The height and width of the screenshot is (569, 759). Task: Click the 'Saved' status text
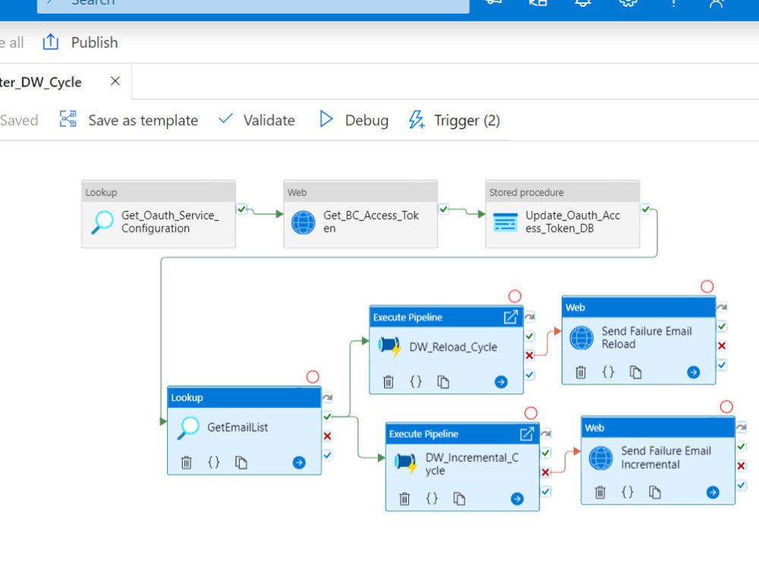[x=18, y=120]
